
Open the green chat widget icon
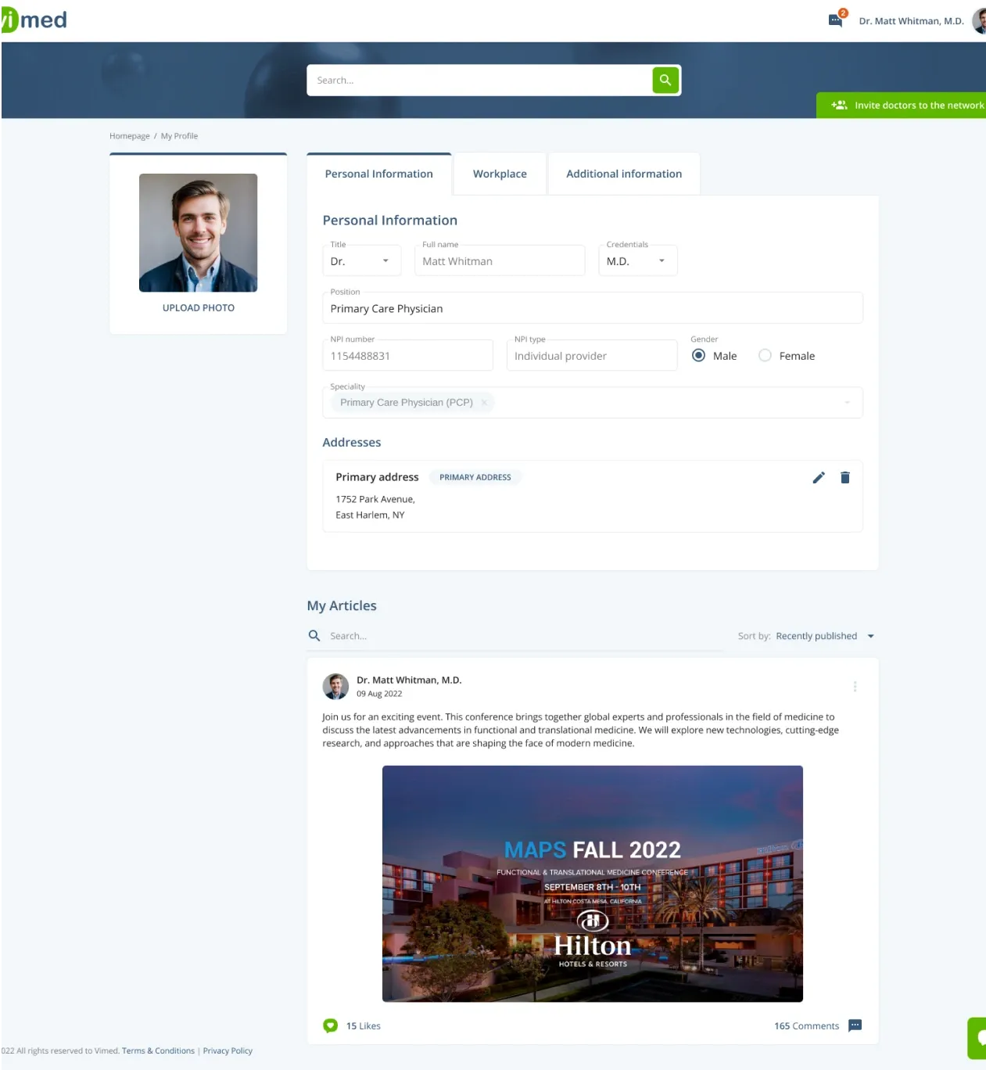977,1038
